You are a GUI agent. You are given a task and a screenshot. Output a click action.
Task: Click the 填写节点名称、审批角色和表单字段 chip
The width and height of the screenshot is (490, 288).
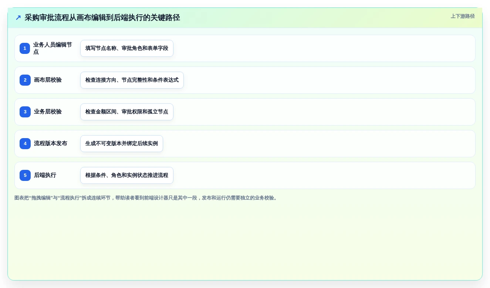point(127,48)
